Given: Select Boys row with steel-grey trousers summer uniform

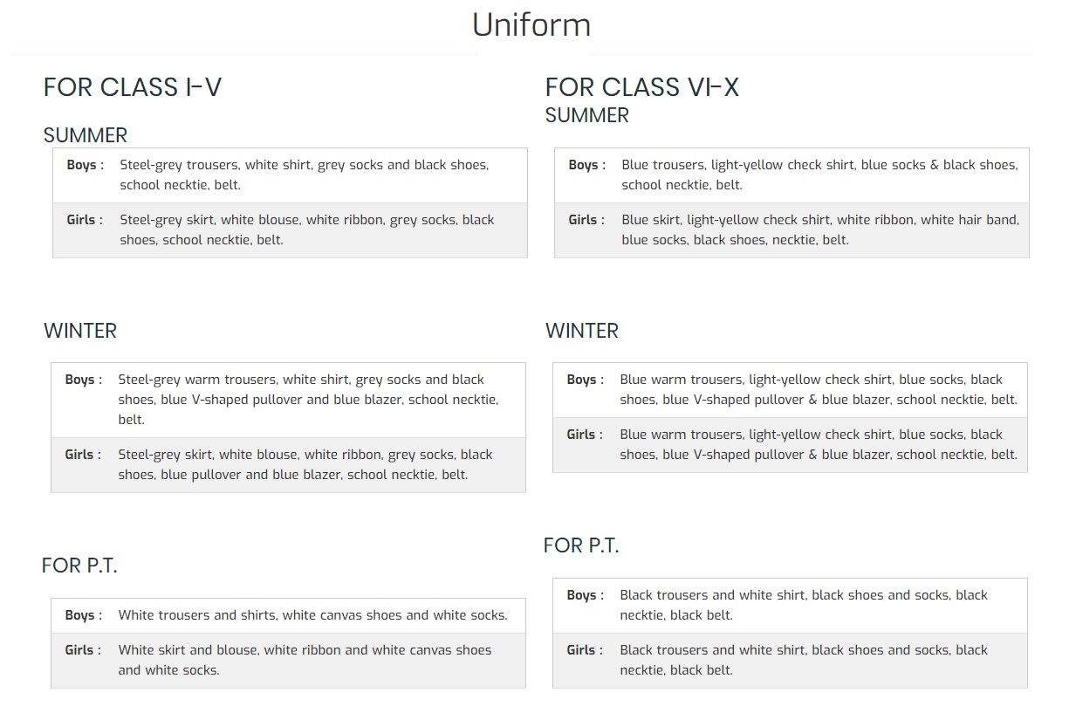Looking at the screenshot, I should click(290, 175).
